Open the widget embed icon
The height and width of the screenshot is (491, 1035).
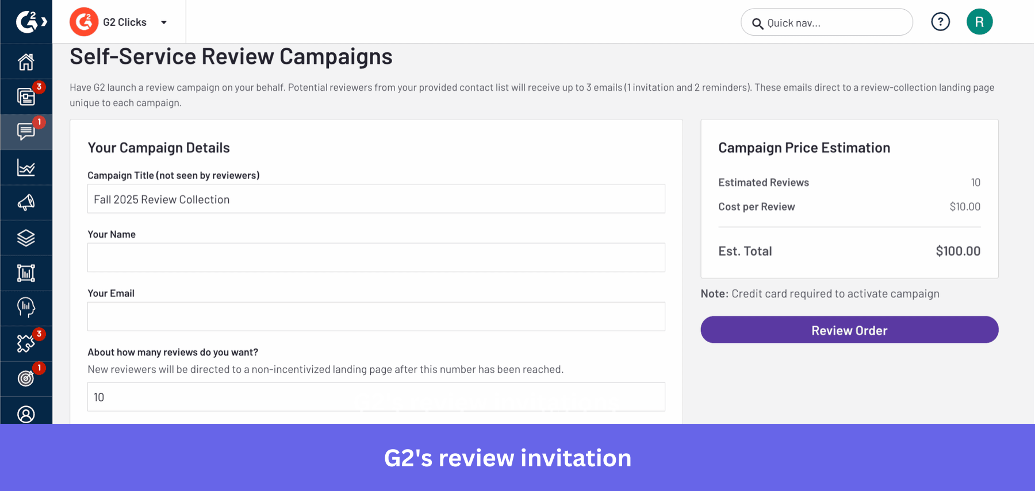click(26, 273)
